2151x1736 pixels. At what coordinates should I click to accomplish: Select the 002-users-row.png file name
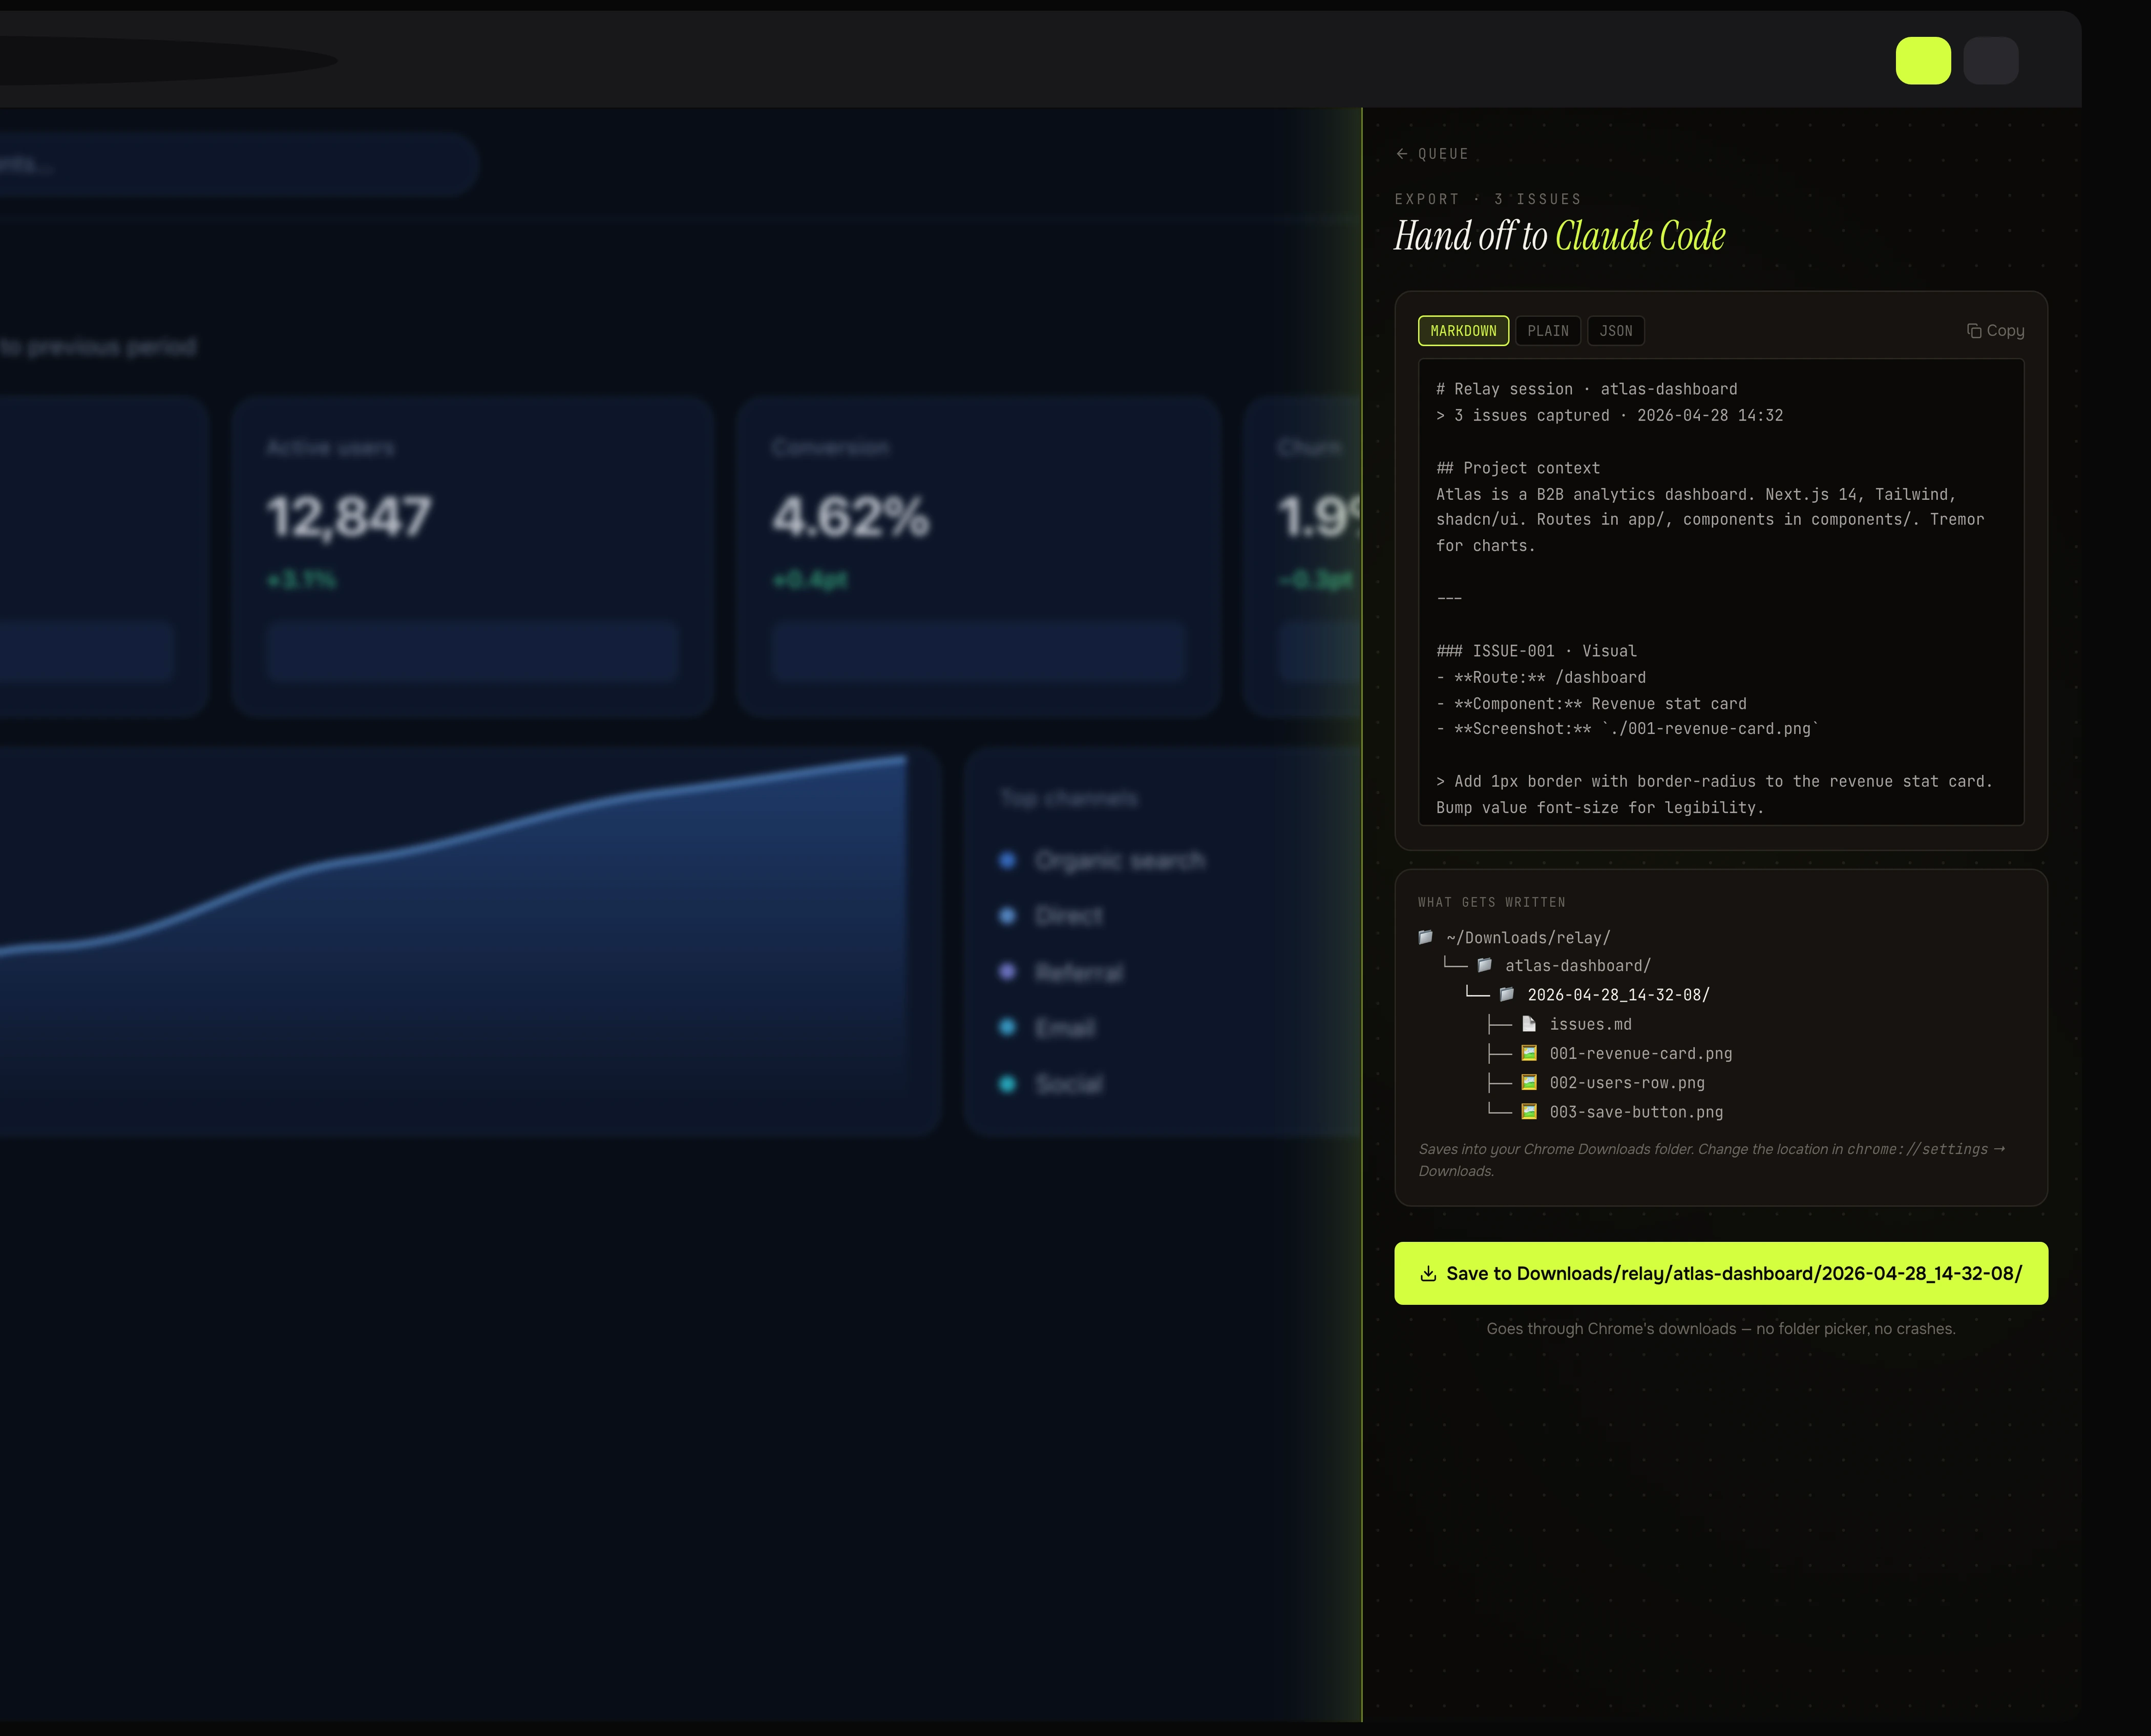click(x=1627, y=1083)
